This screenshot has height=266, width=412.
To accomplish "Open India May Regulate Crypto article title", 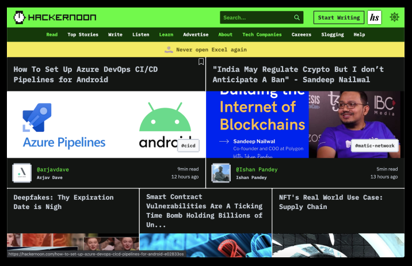I will point(298,74).
